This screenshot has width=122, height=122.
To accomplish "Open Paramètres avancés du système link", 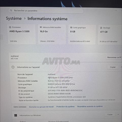I will [90, 106].
